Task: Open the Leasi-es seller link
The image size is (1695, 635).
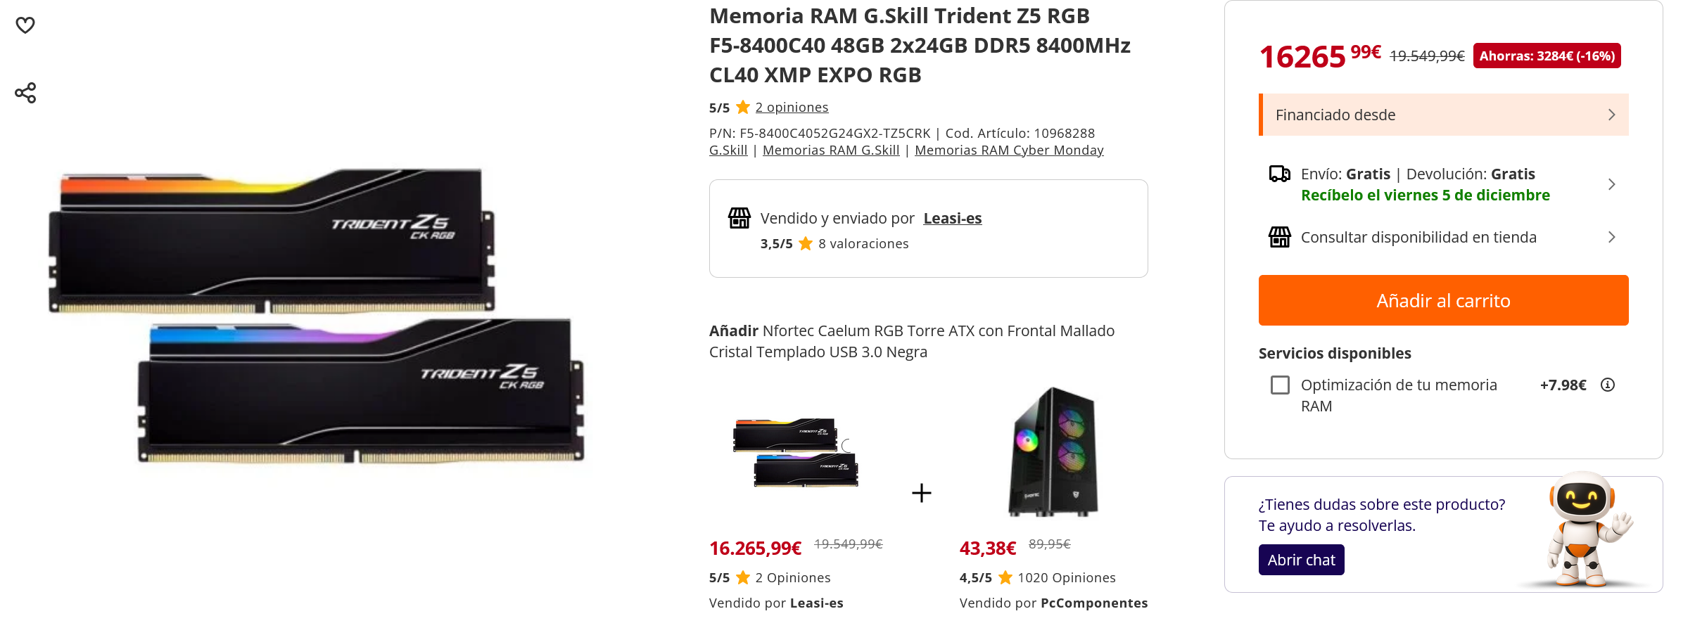Action: (952, 218)
